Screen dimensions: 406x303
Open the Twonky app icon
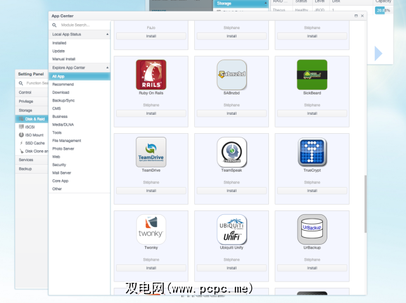151,229
